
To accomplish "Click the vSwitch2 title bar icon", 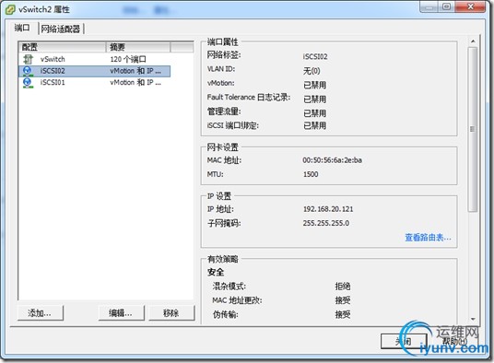I will tap(10, 9).
